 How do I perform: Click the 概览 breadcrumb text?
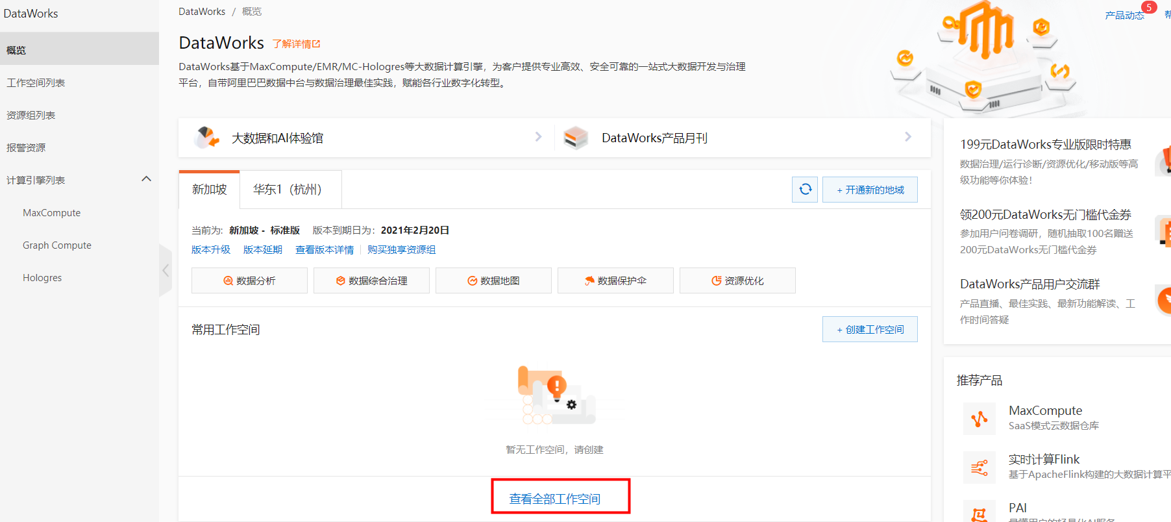coord(252,12)
